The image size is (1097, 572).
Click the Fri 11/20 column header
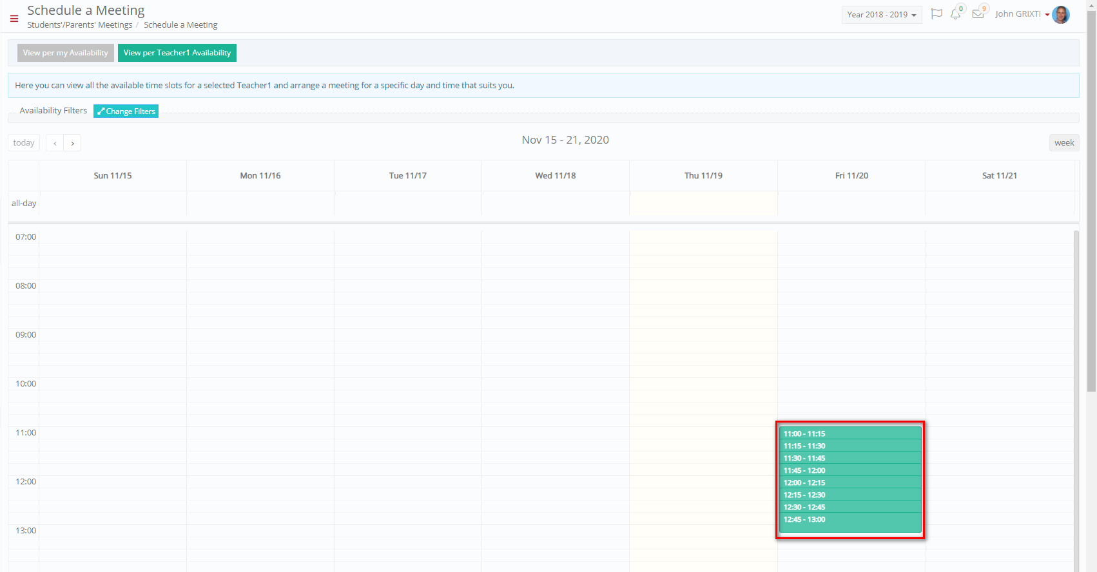pyautogui.click(x=851, y=176)
